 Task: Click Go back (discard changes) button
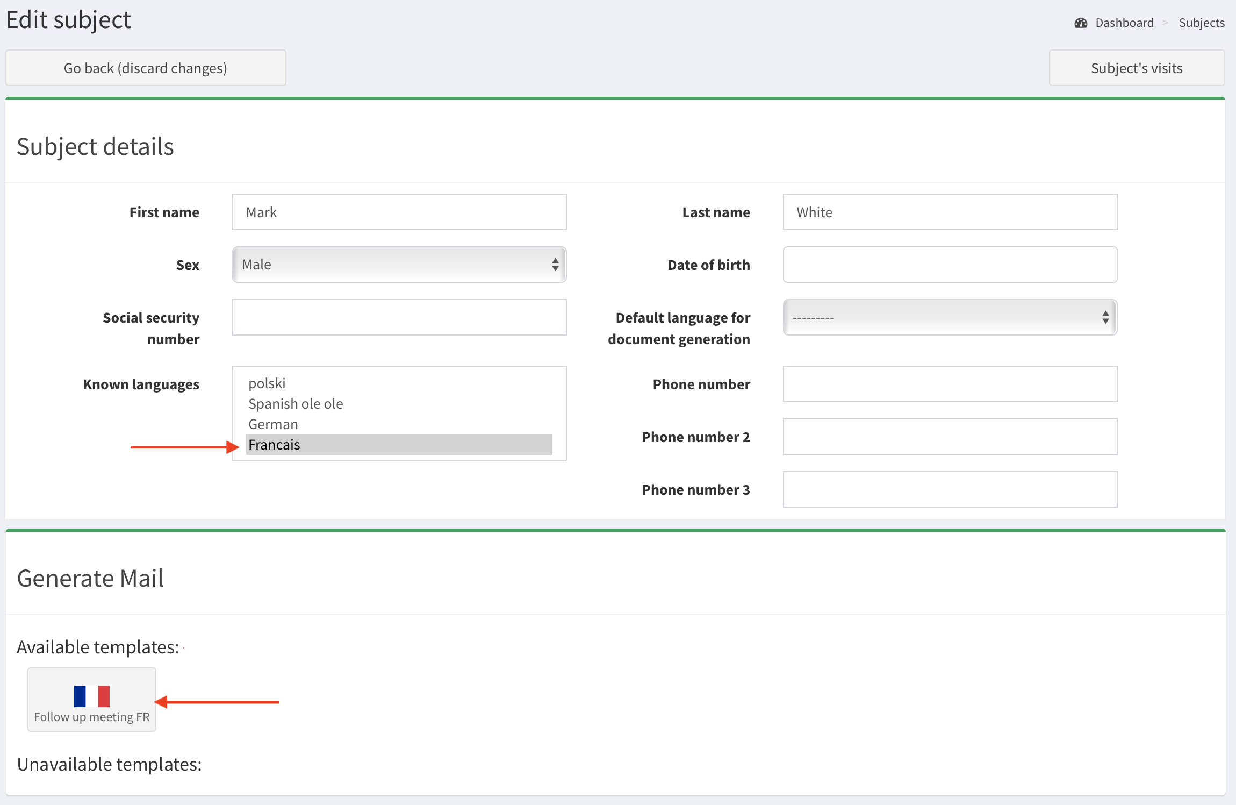point(146,68)
